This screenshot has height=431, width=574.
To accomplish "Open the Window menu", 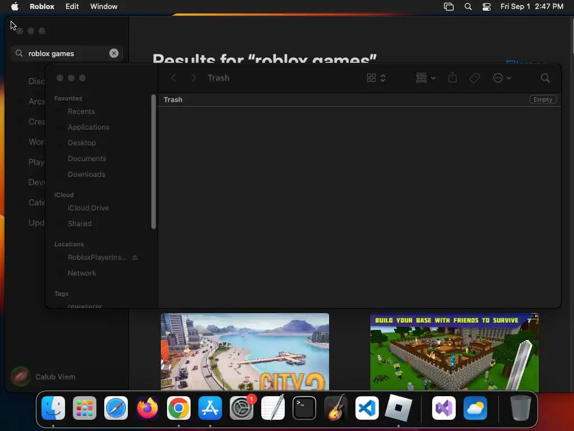I will pyautogui.click(x=104, y=7).
